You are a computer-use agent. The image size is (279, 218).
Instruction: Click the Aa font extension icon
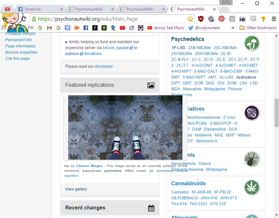pos(232,19)
